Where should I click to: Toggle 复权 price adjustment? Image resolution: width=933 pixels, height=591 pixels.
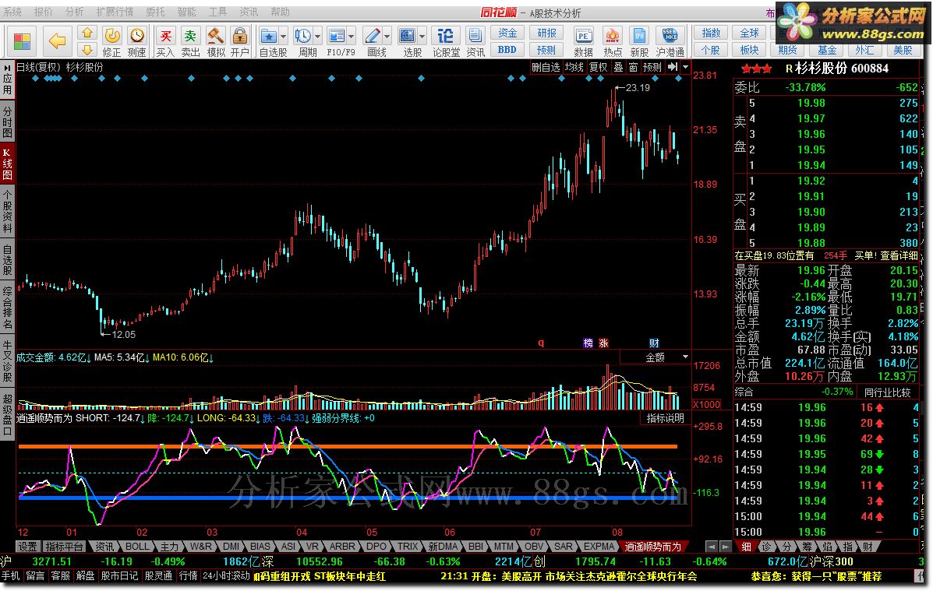click(x=598, y=67)
